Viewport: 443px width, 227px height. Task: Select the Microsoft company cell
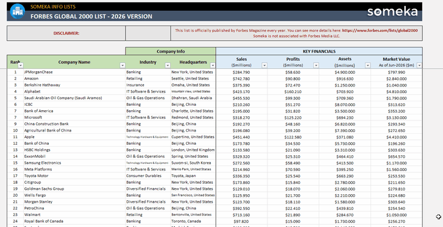tap(74, 117)
